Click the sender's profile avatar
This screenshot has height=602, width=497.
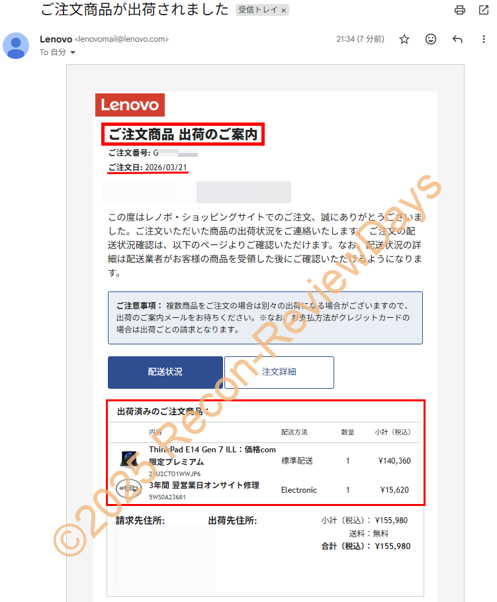[x=16, y=45]
